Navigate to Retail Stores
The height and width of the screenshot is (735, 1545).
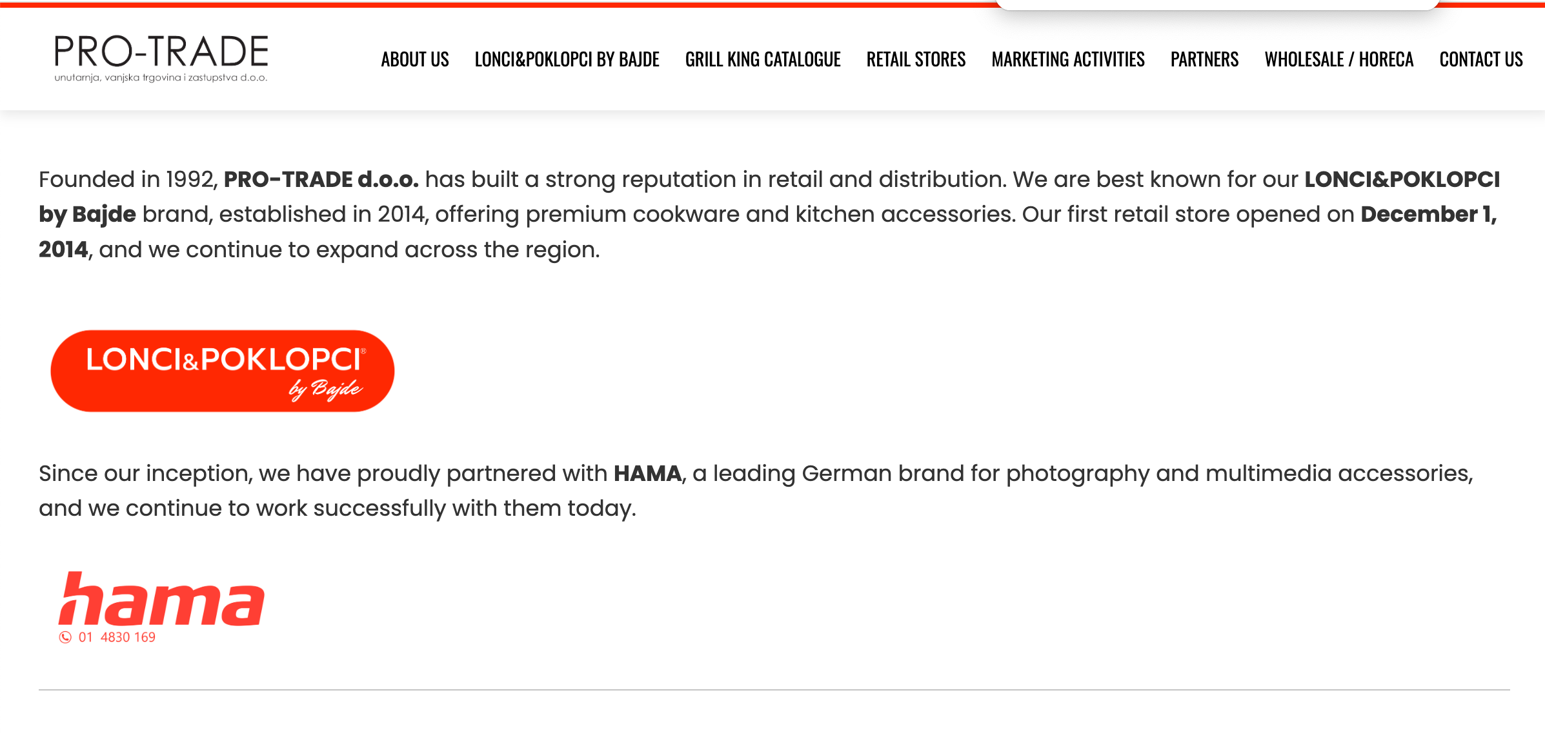click(916, 59)
